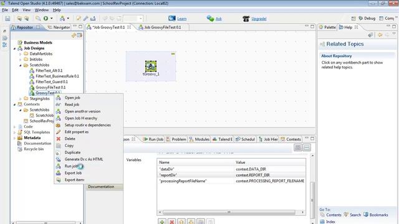Click the Ask speech bubble icon
Screen dimensions: 399x224
210,18
